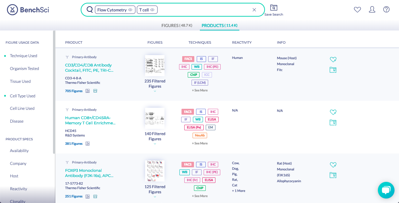Open the user account icon
The image size is (399, 203).
372,10
